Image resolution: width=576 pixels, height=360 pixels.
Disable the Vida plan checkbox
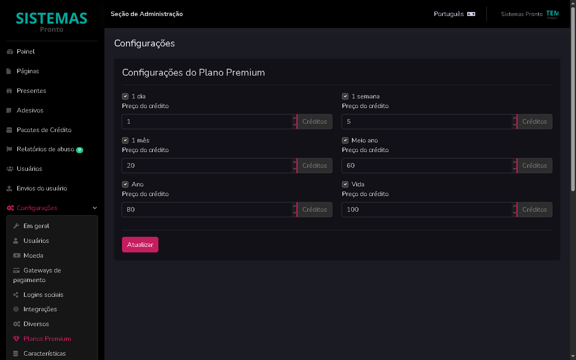click(345, 184)
